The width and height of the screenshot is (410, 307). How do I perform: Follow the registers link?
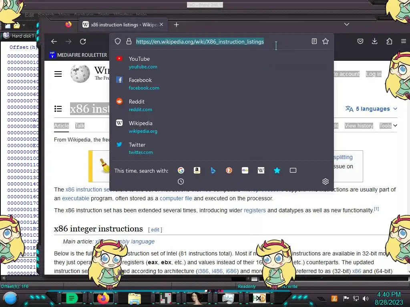(x=255, y=210)
